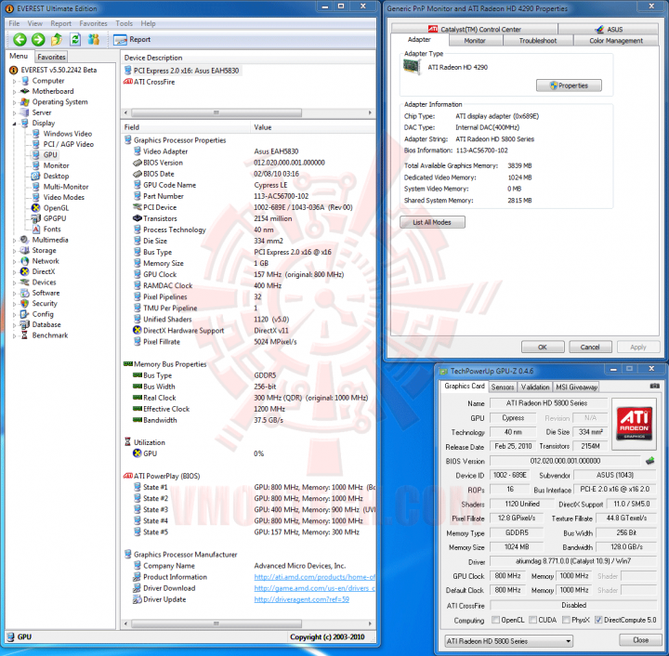The height and width of the screenshot is (656, 669).
Task: Click the Value column header
Action: (x=312, y=127)
